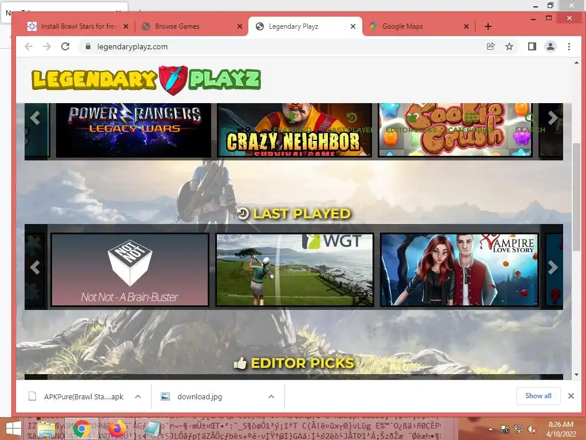This screenshot has width=586, height=440.
Task: Open the Featured trophy nav link
Action: point(292,123)
